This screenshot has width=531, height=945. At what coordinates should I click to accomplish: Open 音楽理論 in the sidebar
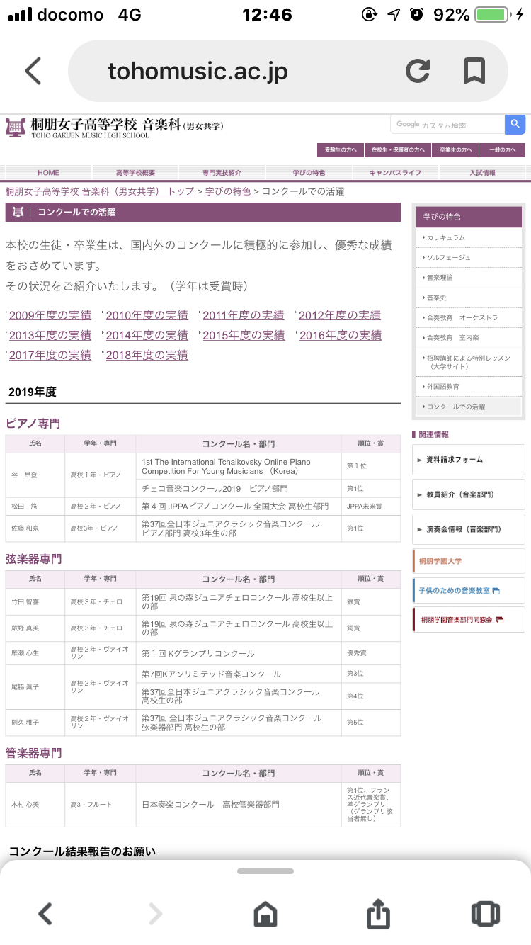(469, 278)
